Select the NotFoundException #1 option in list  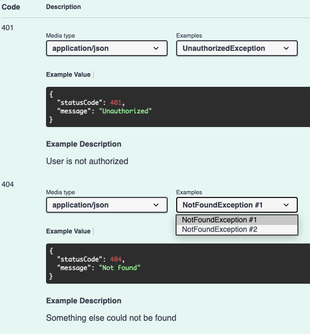[x=237, y=220]
